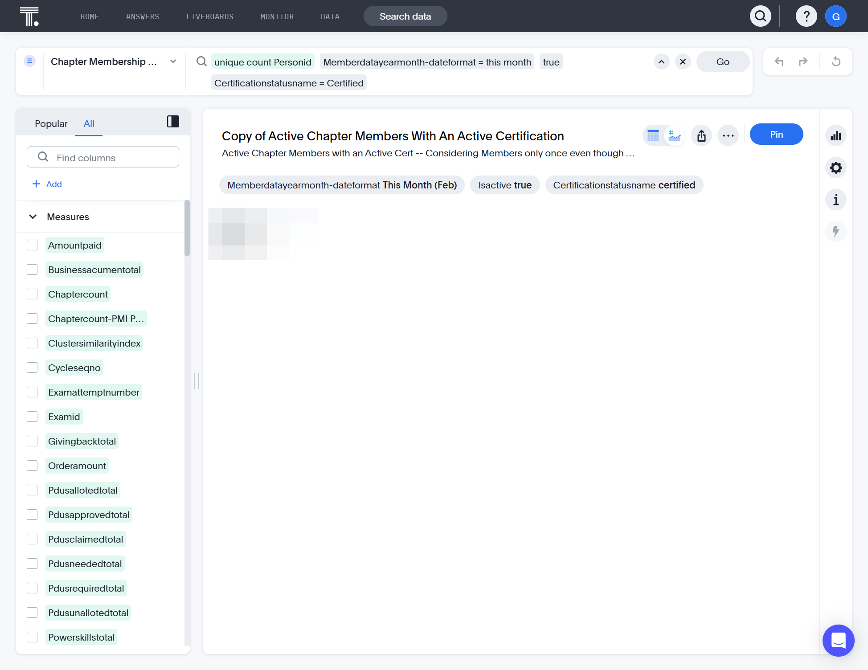Click the redo arrow icon
The image size is (868, 670).
point(803,61)
